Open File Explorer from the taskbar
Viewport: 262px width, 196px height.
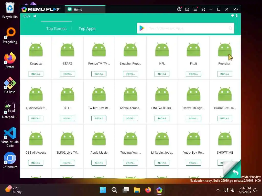(137, 190)
